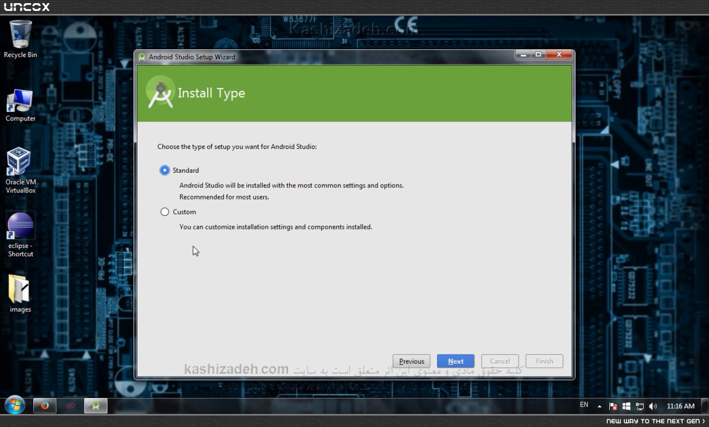This screenshot has width=709, height=427.
Task: Click the 11:16 AM clock
Action: (680, 406)
